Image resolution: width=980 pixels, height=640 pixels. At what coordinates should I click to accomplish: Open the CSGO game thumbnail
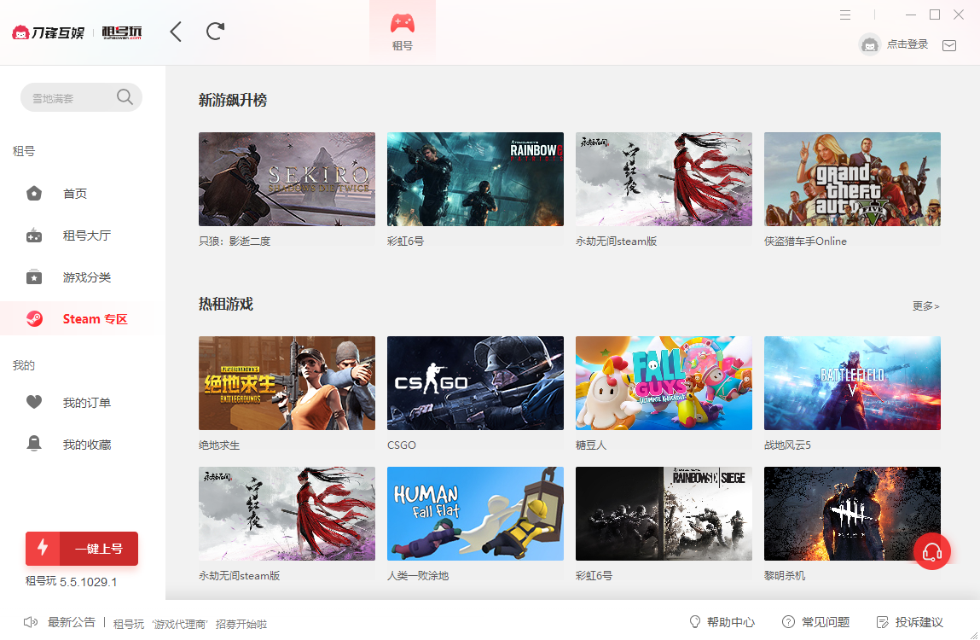click(x=476, y=383)
